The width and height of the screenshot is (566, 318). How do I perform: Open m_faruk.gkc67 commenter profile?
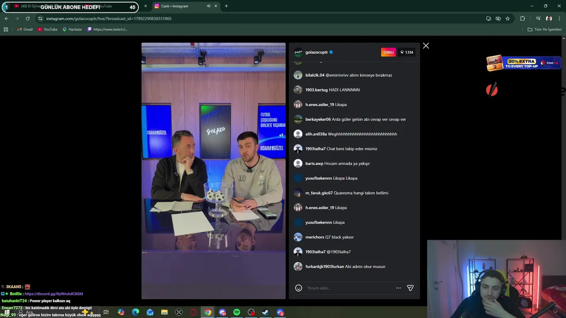[x=319, y=193]
